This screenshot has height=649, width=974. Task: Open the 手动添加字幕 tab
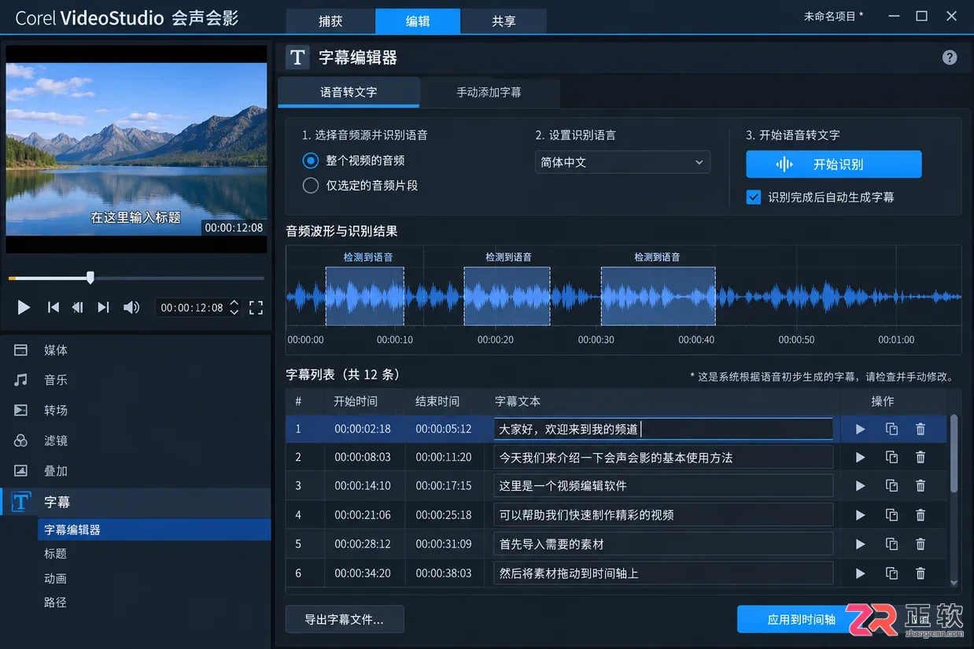click(489, 92)
